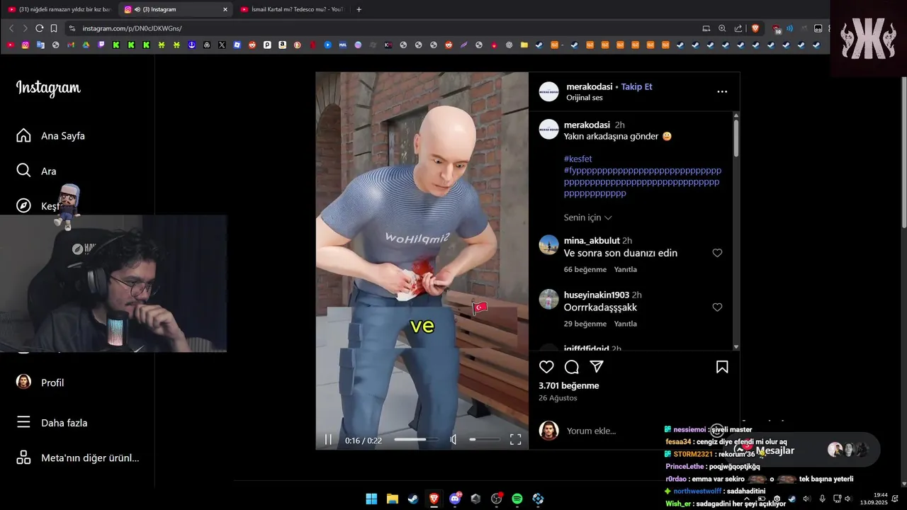The width and height of the screenshot is (907, 510).
Task: Select the (3) Instagram tab
Action: tap(176, 9)
